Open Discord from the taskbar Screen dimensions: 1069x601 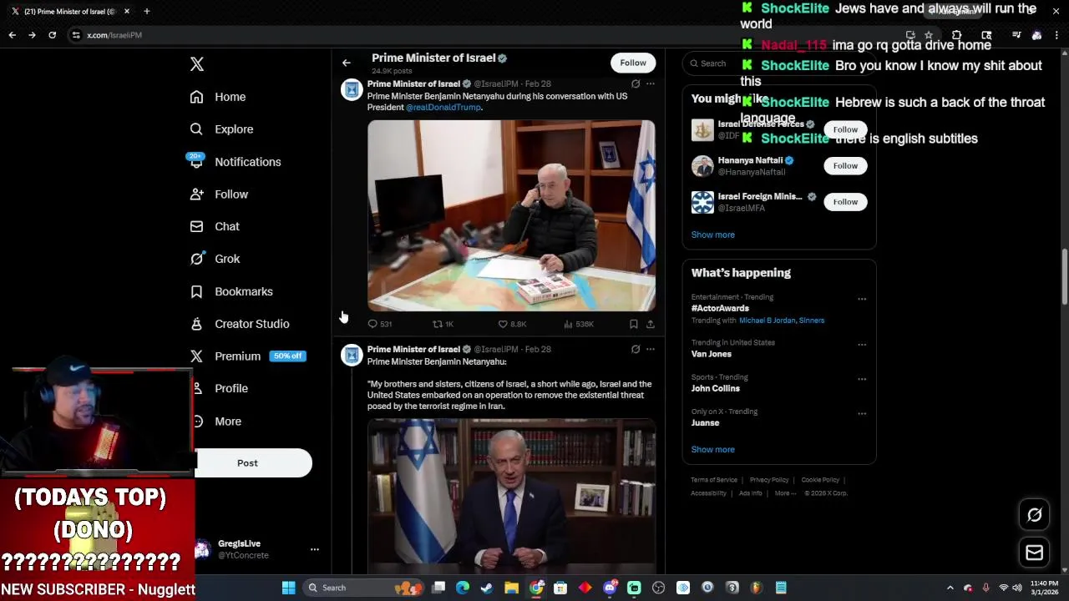click(610, 588)
